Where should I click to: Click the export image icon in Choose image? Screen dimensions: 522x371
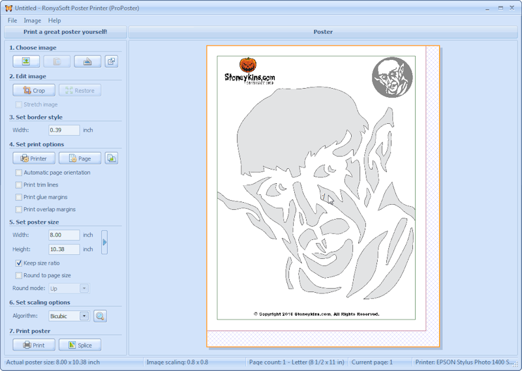tap(112, 61)
